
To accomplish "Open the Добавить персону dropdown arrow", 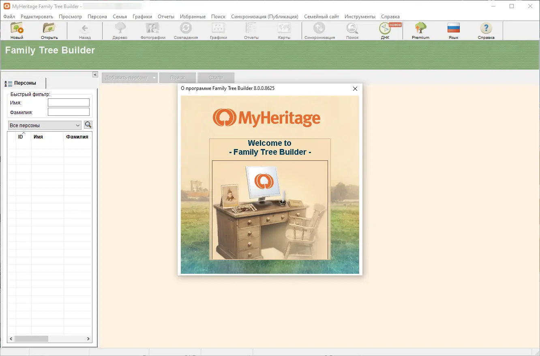I will tap(154, 78).
